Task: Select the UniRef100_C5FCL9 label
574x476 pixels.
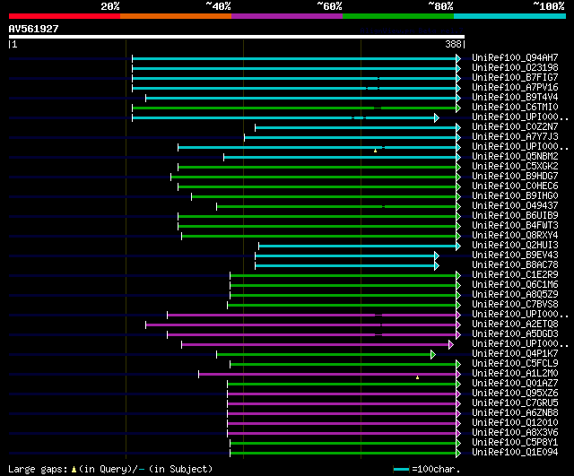Action: tap(515, 364)
